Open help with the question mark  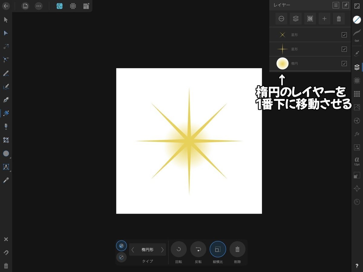(x=357, y=266)
